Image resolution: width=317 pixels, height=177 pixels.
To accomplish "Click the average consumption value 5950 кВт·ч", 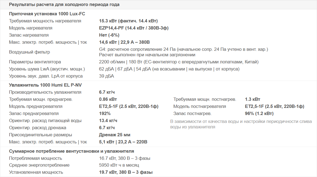I will click(119, 165).
